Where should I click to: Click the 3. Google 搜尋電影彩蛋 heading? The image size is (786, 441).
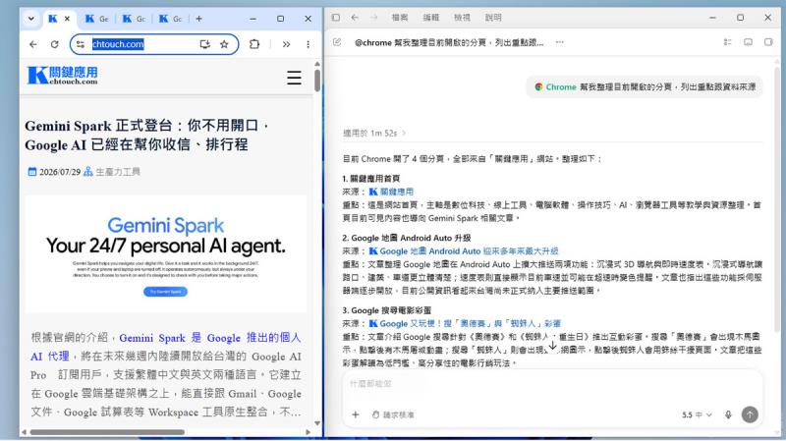(x=386, y=310)
